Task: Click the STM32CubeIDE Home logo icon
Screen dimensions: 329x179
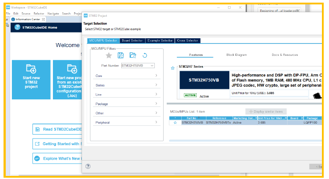Action: [x=17, y=27]
